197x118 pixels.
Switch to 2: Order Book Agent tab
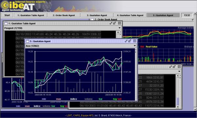point(64,15)
